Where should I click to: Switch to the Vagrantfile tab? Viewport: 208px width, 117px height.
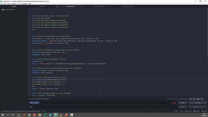tap(42, 6)
